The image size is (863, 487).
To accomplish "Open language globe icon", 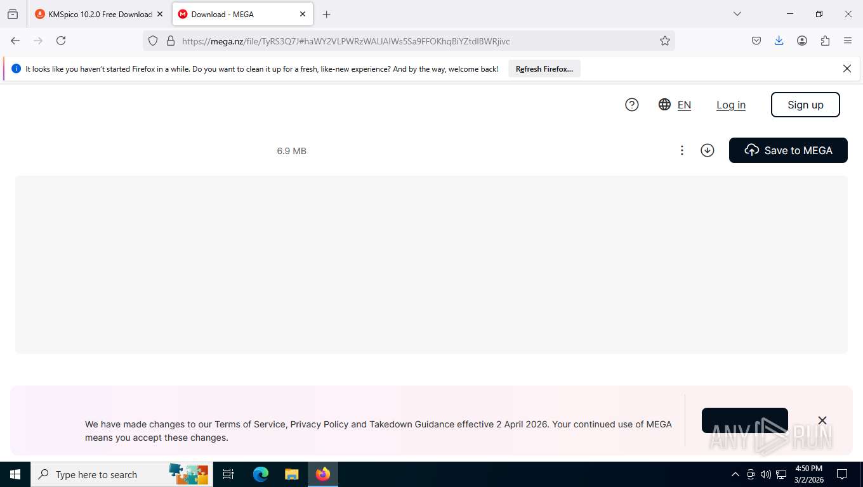I will click(664, 105).
